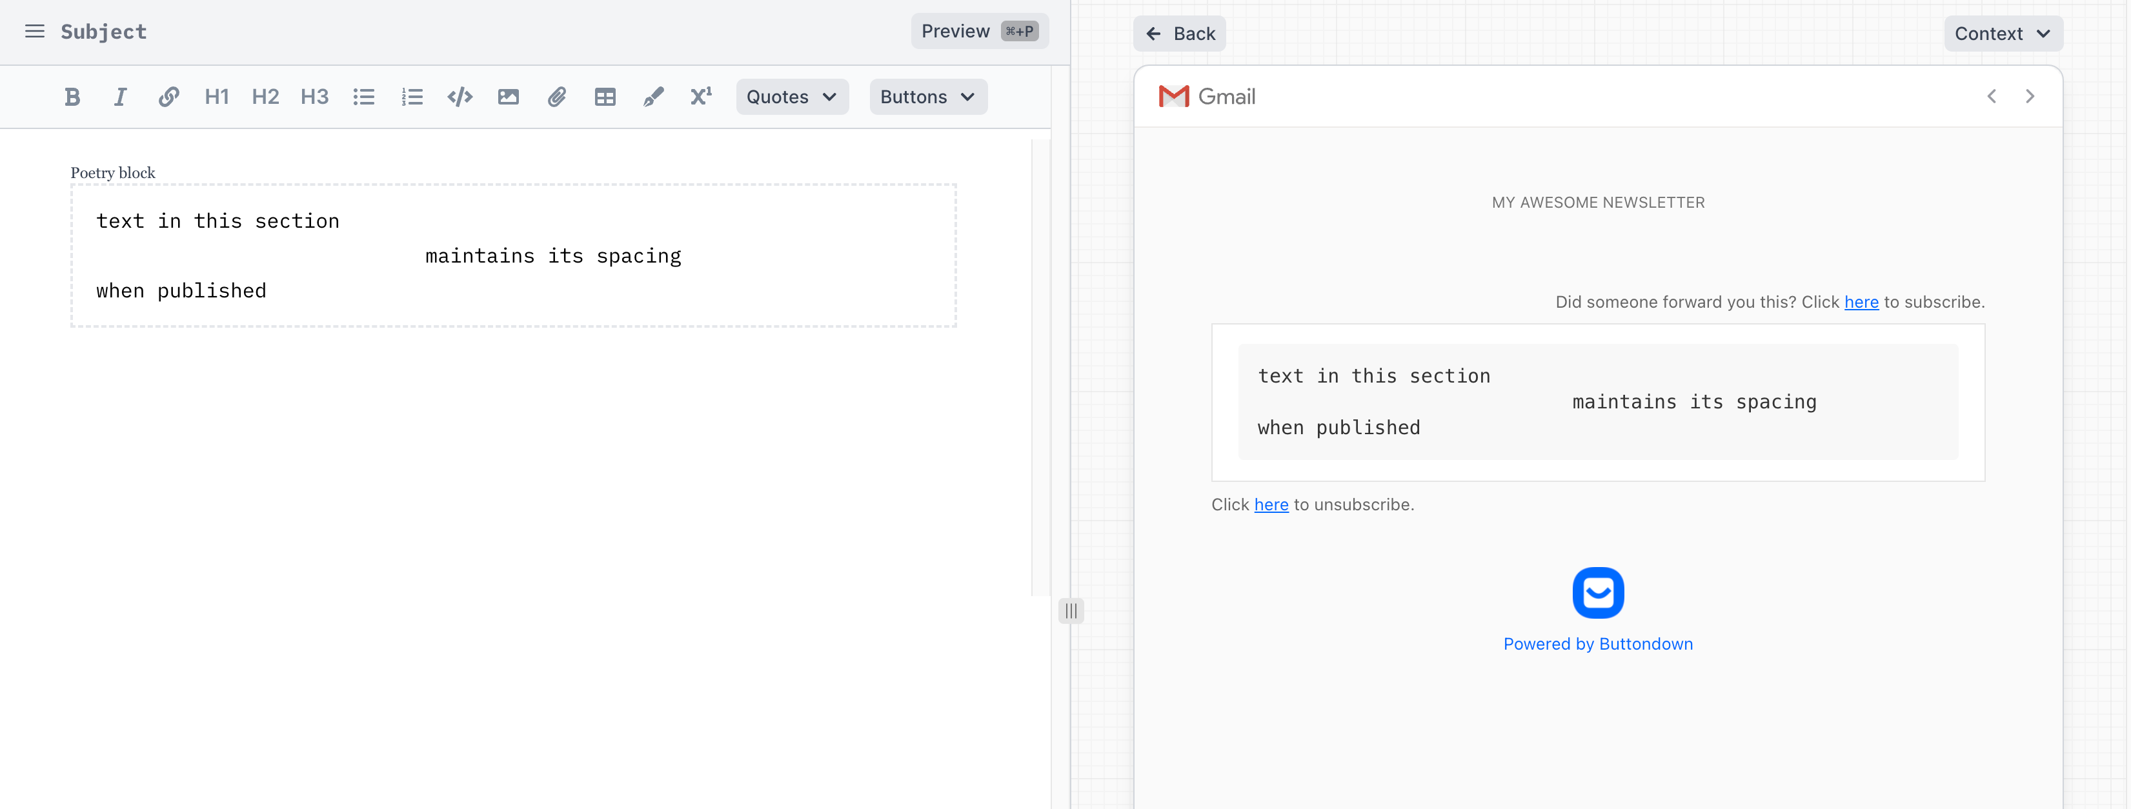The width and height of the screenshot is (2131, 809).
Task: Open the hamburger menu beside Subject
Action: pos(35,32)
